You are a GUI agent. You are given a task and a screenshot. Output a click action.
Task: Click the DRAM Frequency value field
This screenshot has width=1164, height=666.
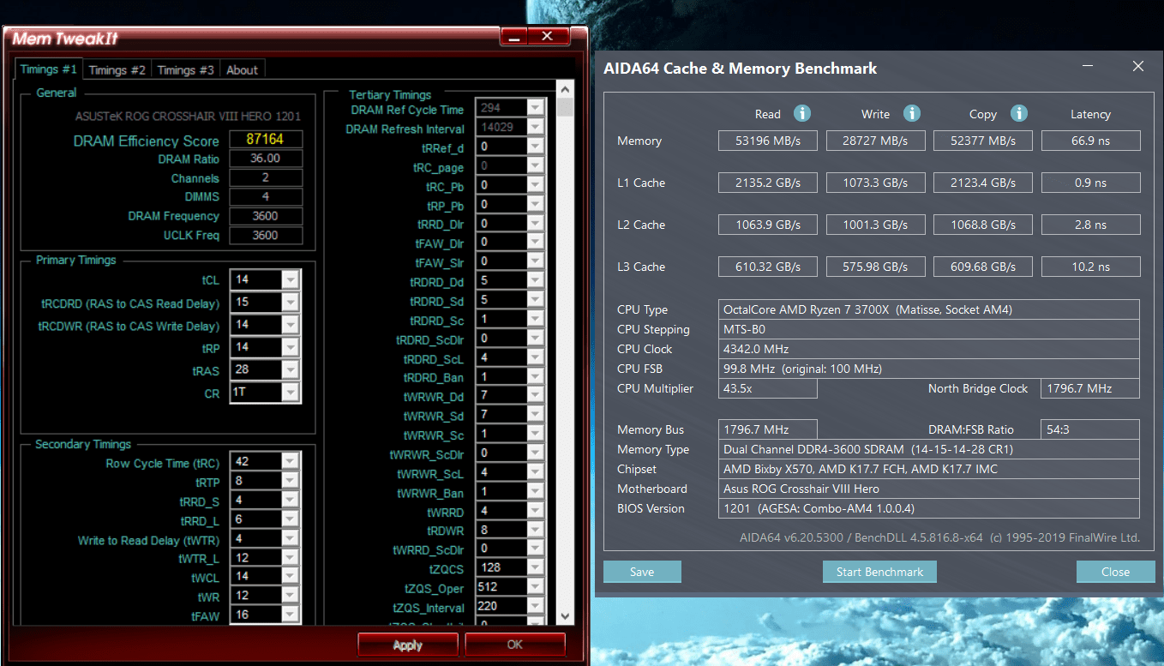(x=266, y=216)
